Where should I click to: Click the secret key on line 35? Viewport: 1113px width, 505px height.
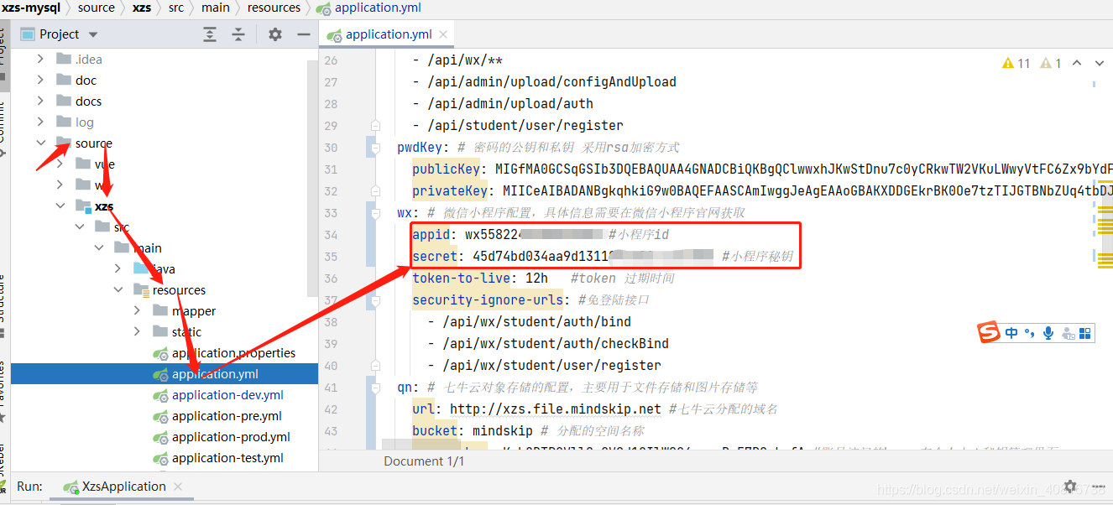(x=435, y=257)
